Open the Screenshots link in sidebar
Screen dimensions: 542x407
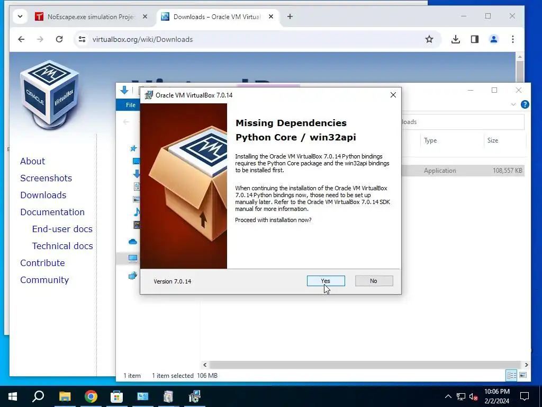[x=46, y=178]
